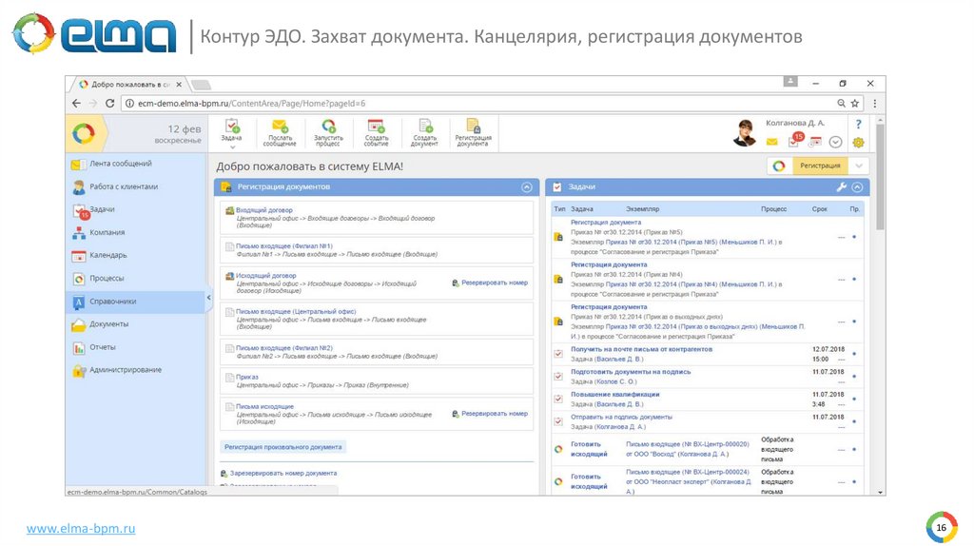Click the help question mark icon
Image resolution: width=974 pixels, height=546 pixels.
pyautogui.click(x=858, y=125)
